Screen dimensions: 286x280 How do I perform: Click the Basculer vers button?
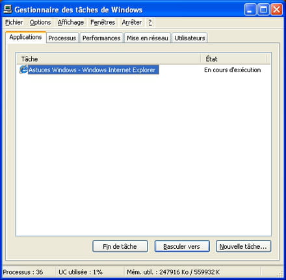coord(182,246)
